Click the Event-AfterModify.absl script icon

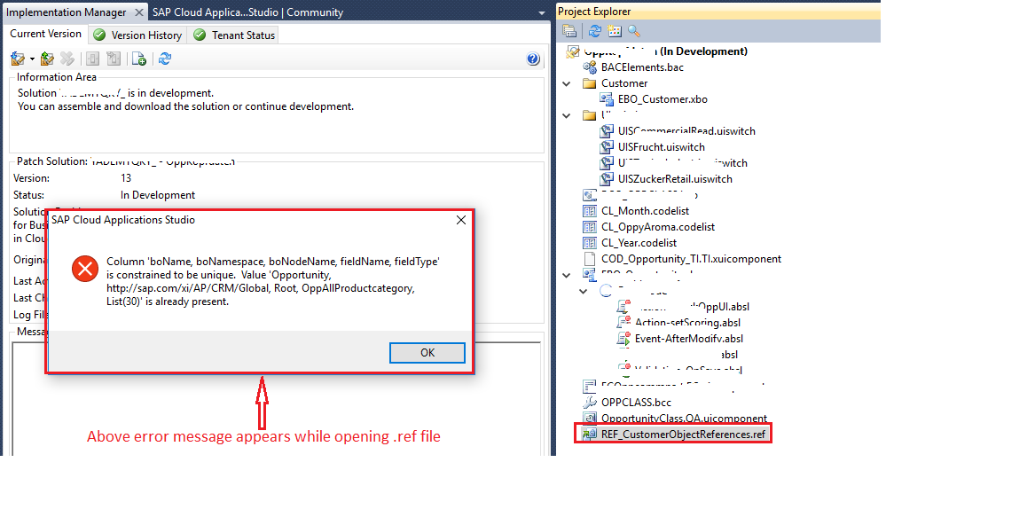(623, 339)
